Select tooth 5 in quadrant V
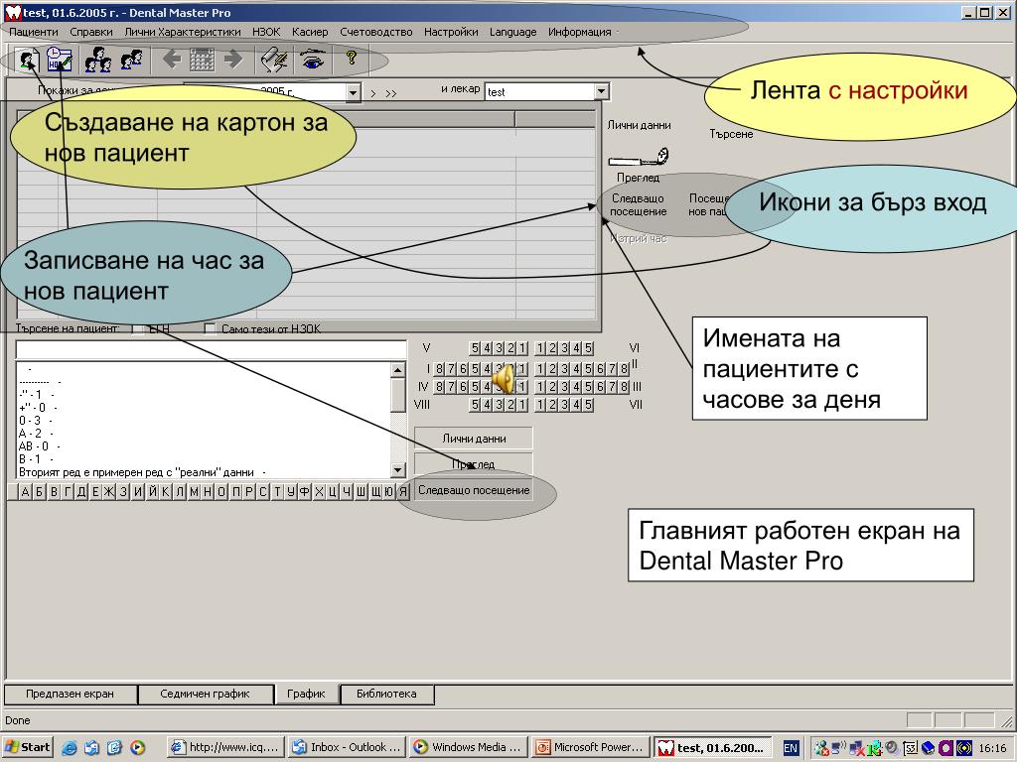Image resolution: width=1017 pixels, height=762 pixels. click(475, 348)
